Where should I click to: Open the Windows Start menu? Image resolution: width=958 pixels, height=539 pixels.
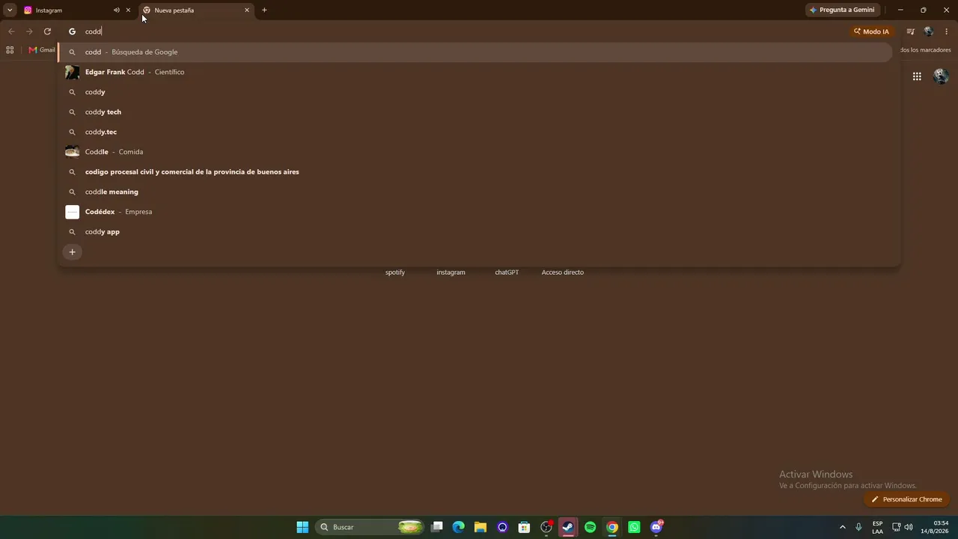(x=302, y=527)
